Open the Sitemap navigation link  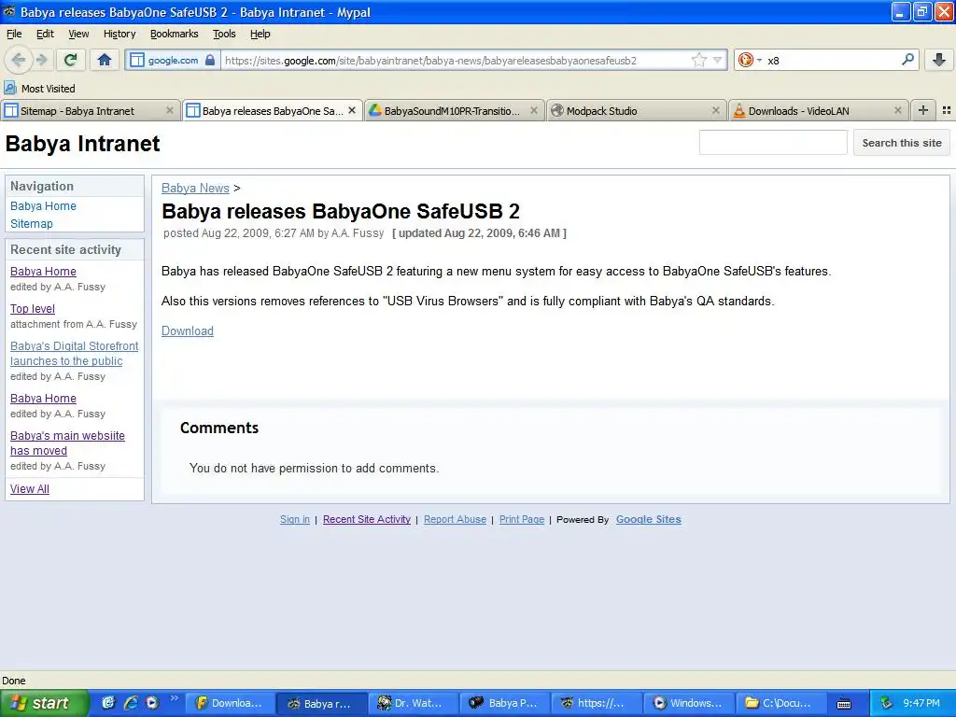[x=32, y=224]
